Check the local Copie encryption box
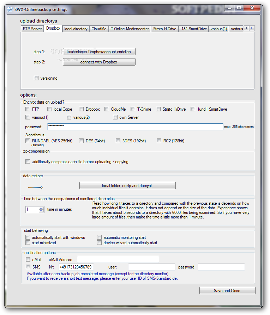The width and height of the screenshot is (270, 315). tap(49, 109)
